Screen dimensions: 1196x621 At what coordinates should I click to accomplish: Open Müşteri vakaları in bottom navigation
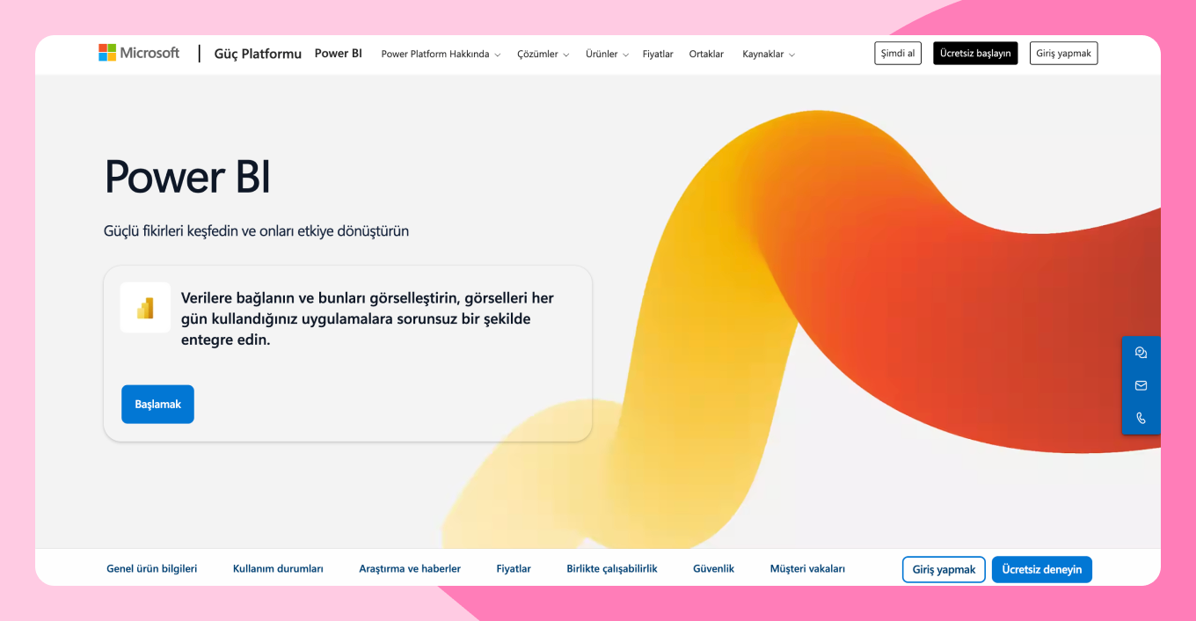point(807,569)
